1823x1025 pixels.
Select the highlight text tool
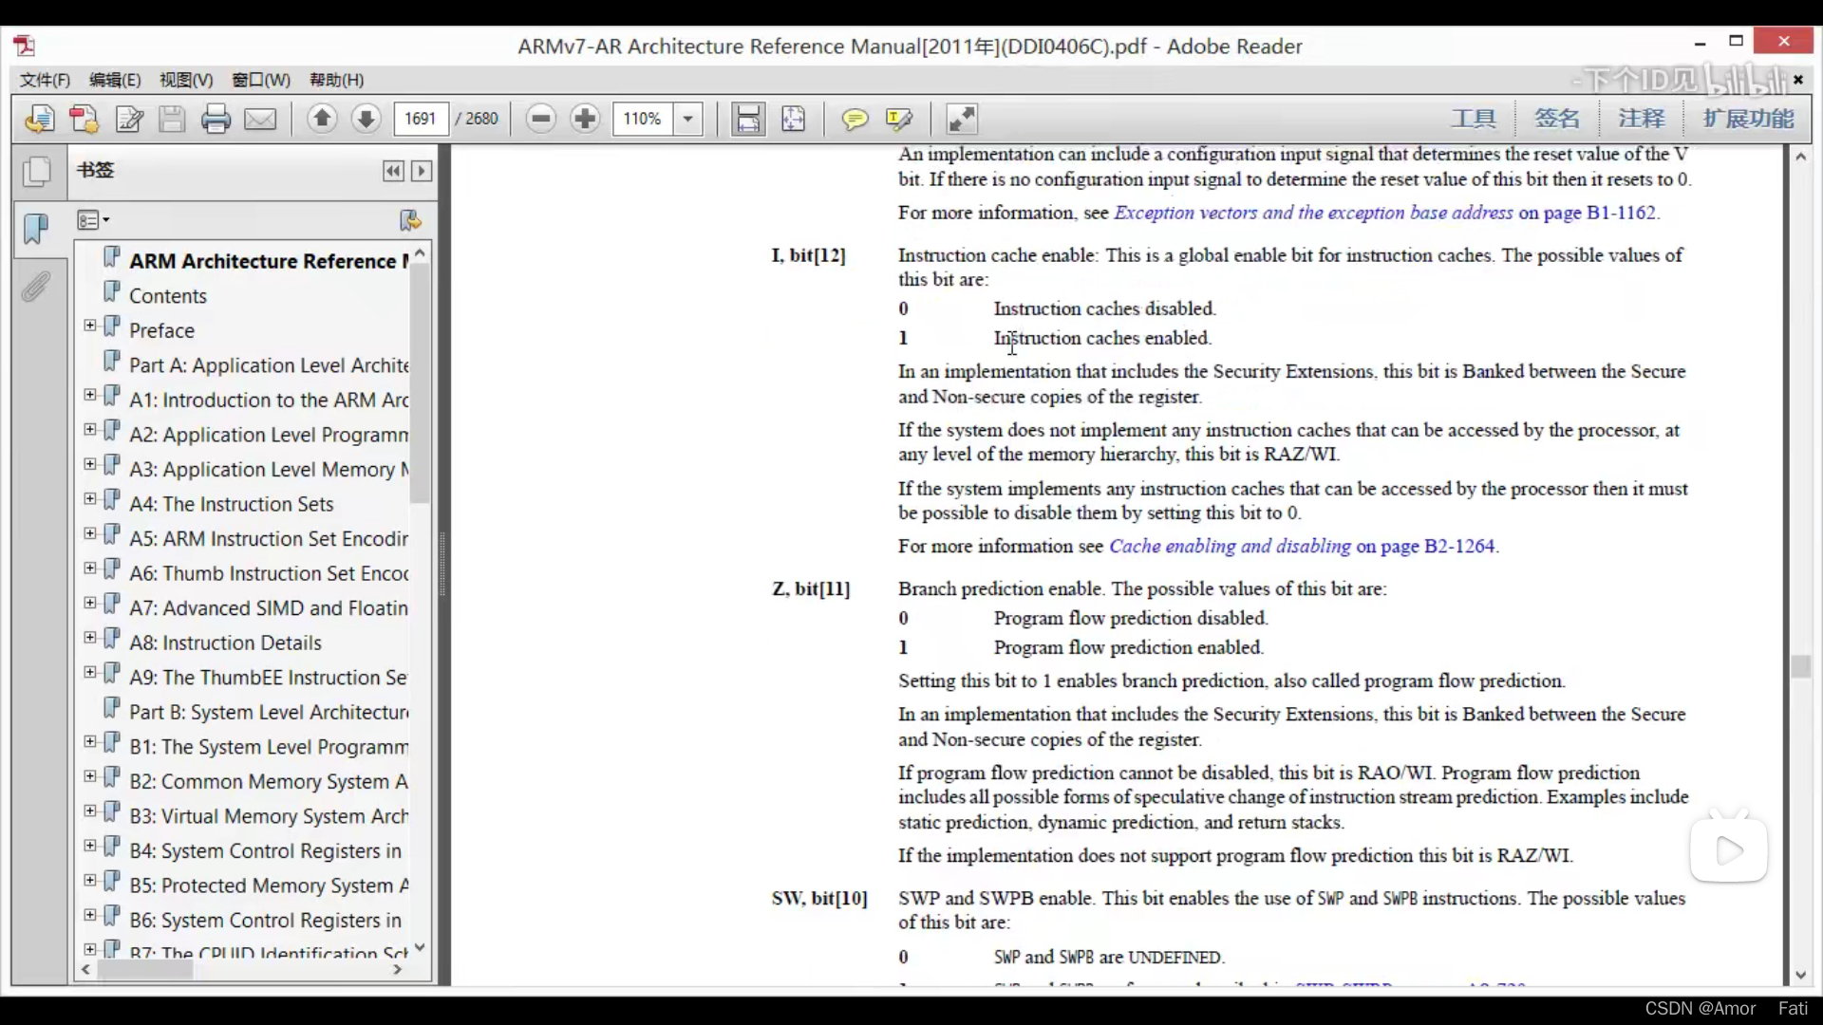tap(898, 119)
